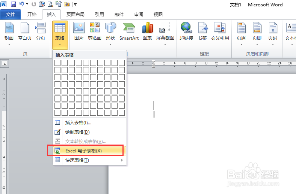This screenshot has width=296, height=194.
Task: Select Excel 电子表格(X) menu item
Action: click(89, 151)
